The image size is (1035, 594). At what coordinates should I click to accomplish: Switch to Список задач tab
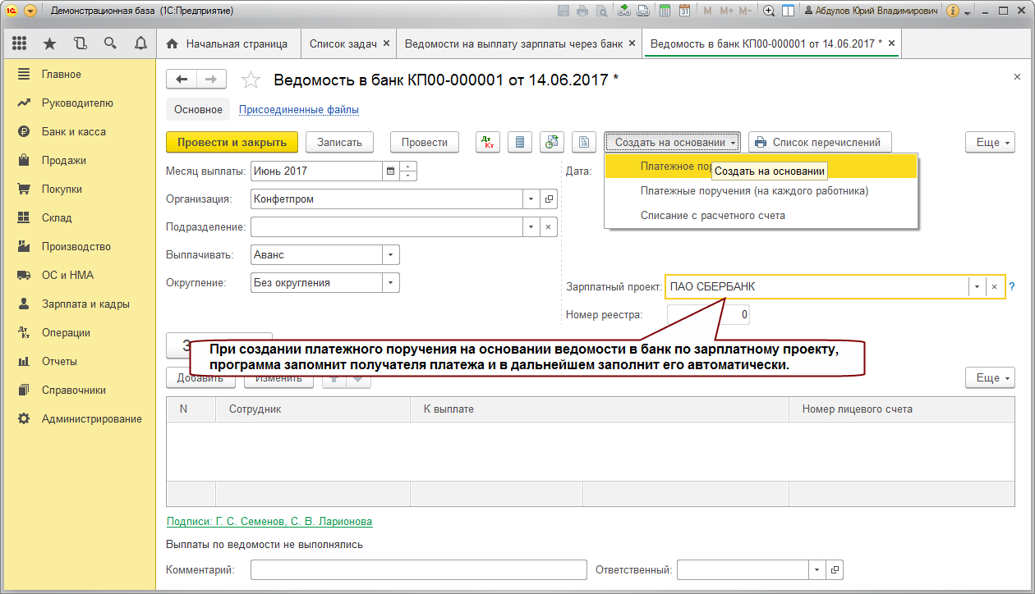click(344, 43)
